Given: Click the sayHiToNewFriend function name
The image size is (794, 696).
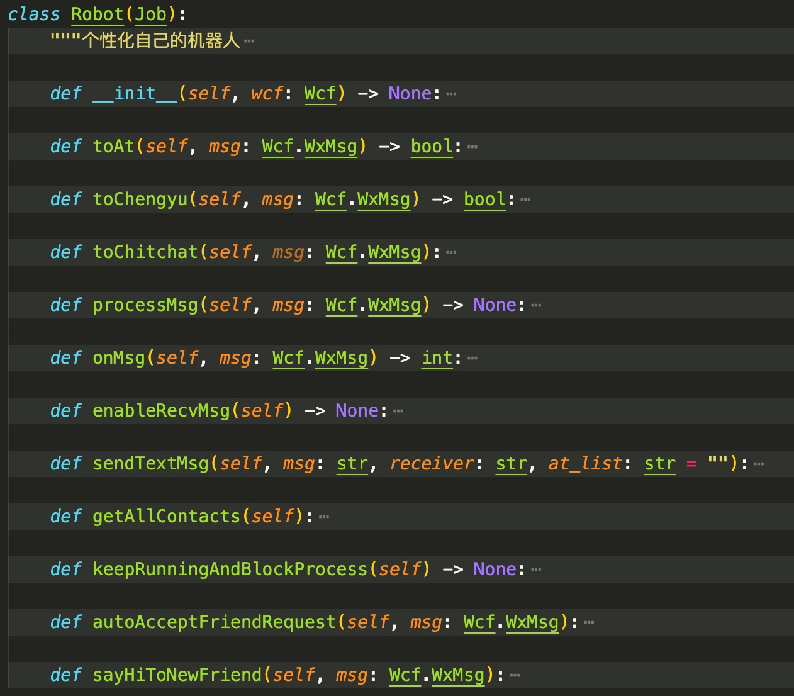Looking at the screenshot, I should [177, 675].
